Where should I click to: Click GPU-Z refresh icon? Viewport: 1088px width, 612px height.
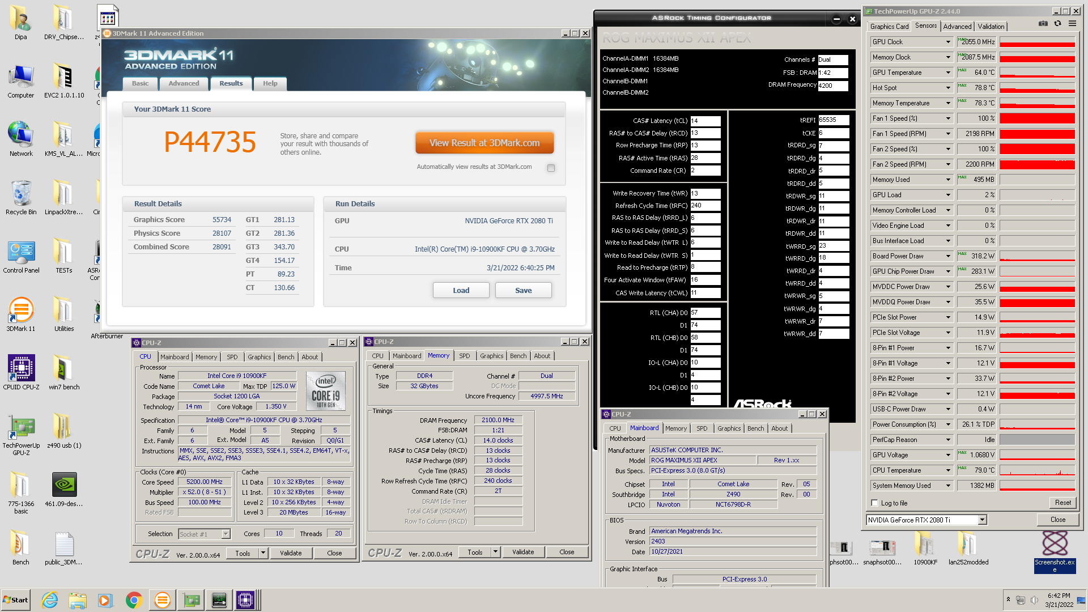click(x=1057, y=24)
